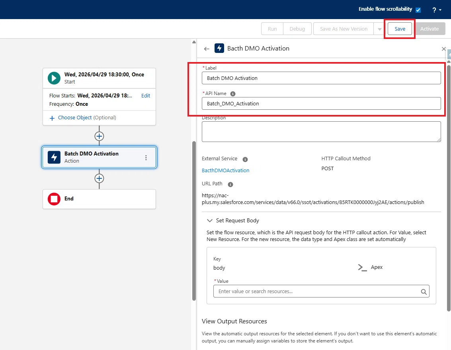The width and height of the screenshot is (451, 350).
Task: Toggle Enable flow scrollability checkbox
Action: 418,10
